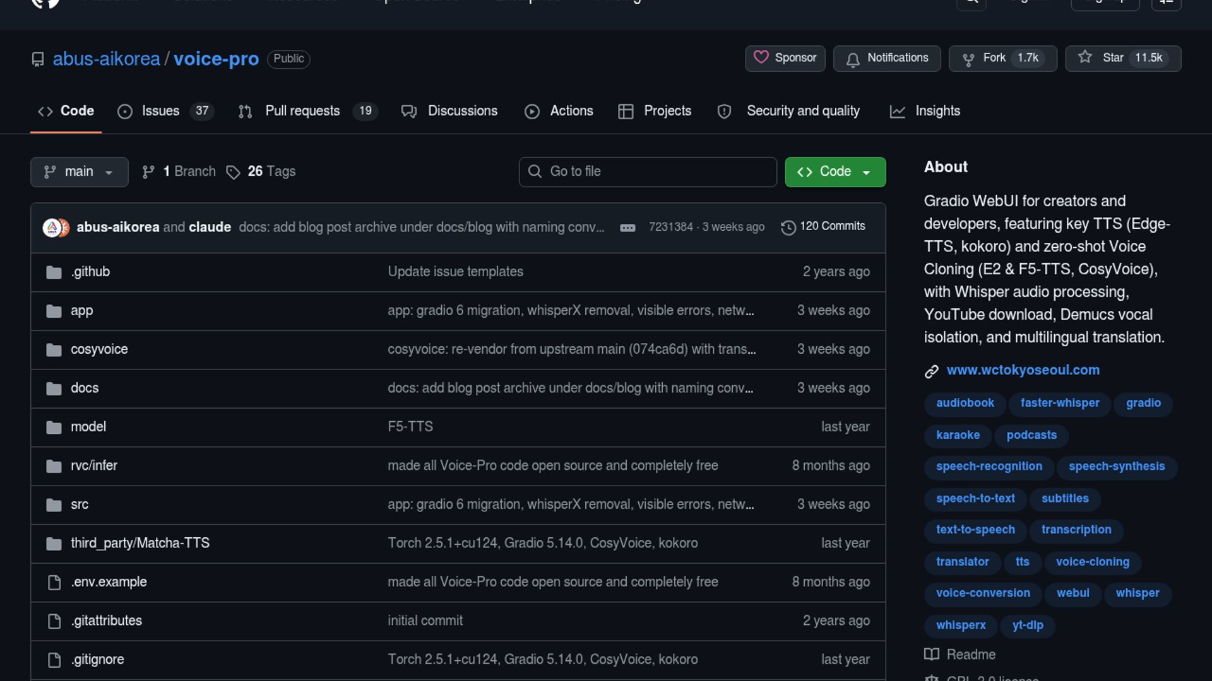View the 26 Tags list
This screenshot has height=681, width=1212.
pyautogui.click(x=261, y=172)
